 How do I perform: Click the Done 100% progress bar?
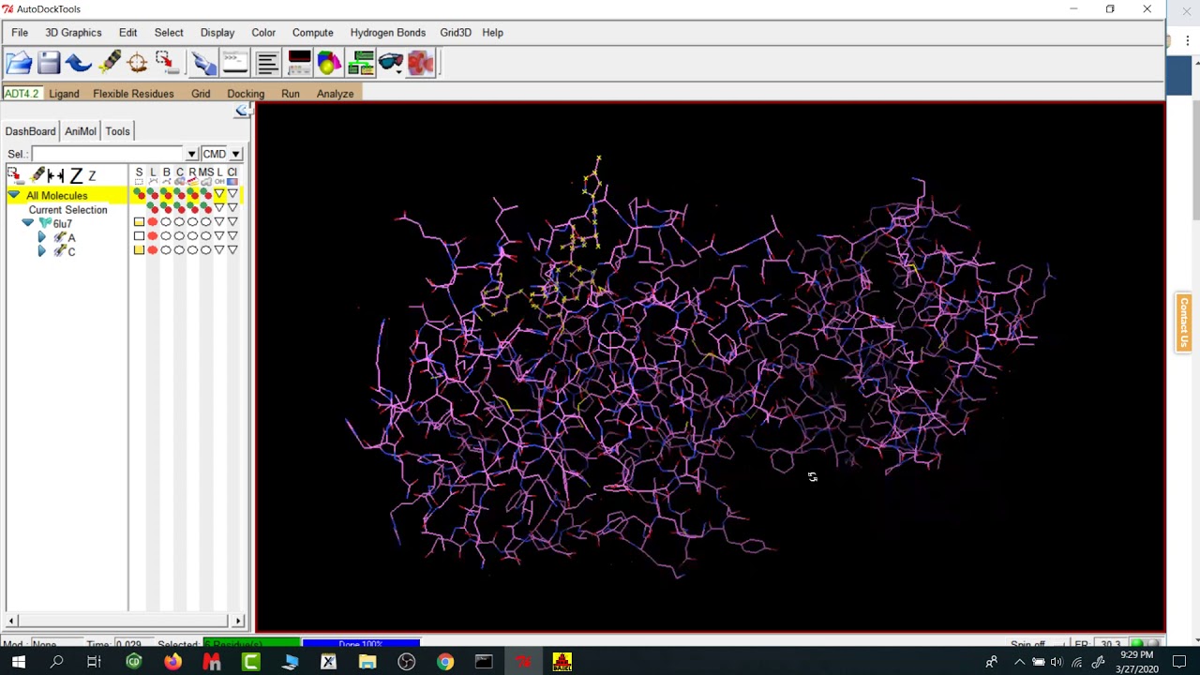point(361,644)
